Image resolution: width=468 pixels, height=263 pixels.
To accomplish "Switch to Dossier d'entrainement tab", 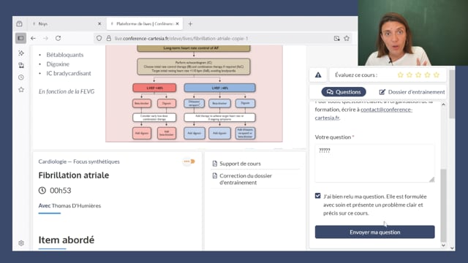I will tap(412, 92).
